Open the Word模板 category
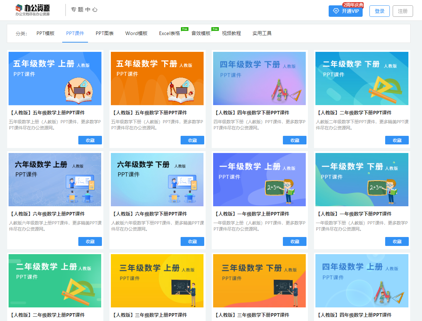422x321 pixels. click(x=136, y=33)
